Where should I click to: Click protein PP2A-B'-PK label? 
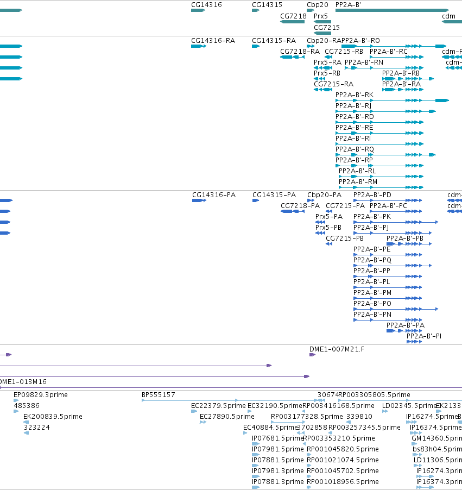[372, 217]
